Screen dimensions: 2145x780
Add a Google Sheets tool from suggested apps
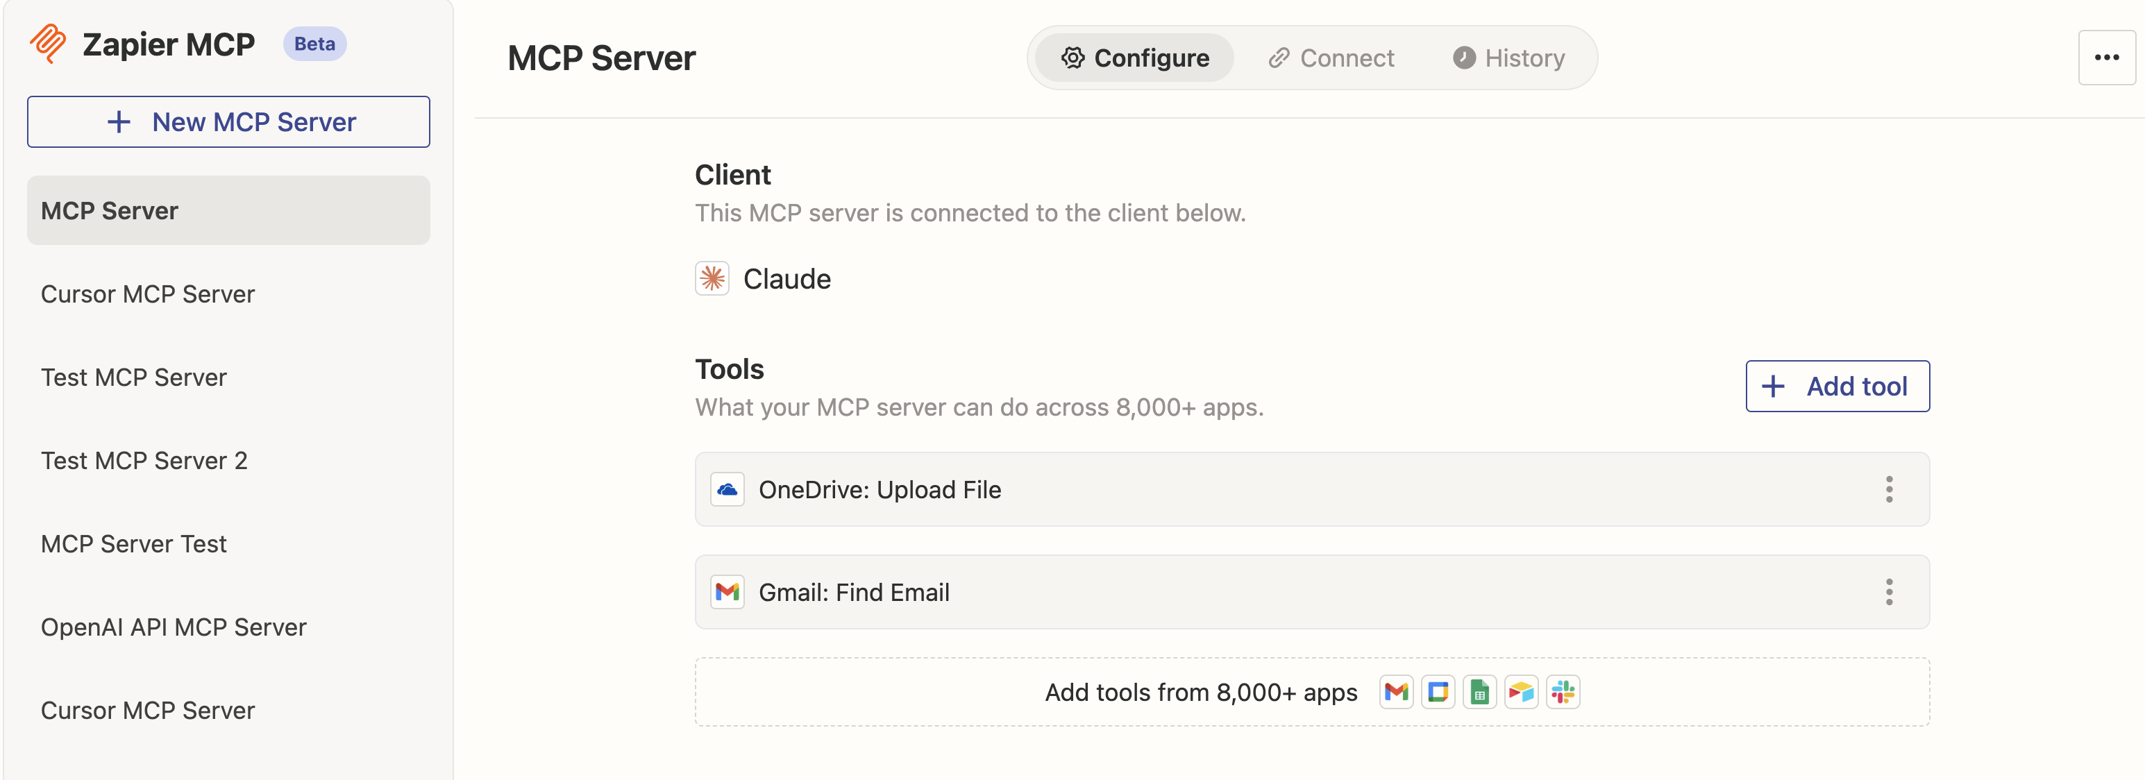click(x=1480, y=692)
